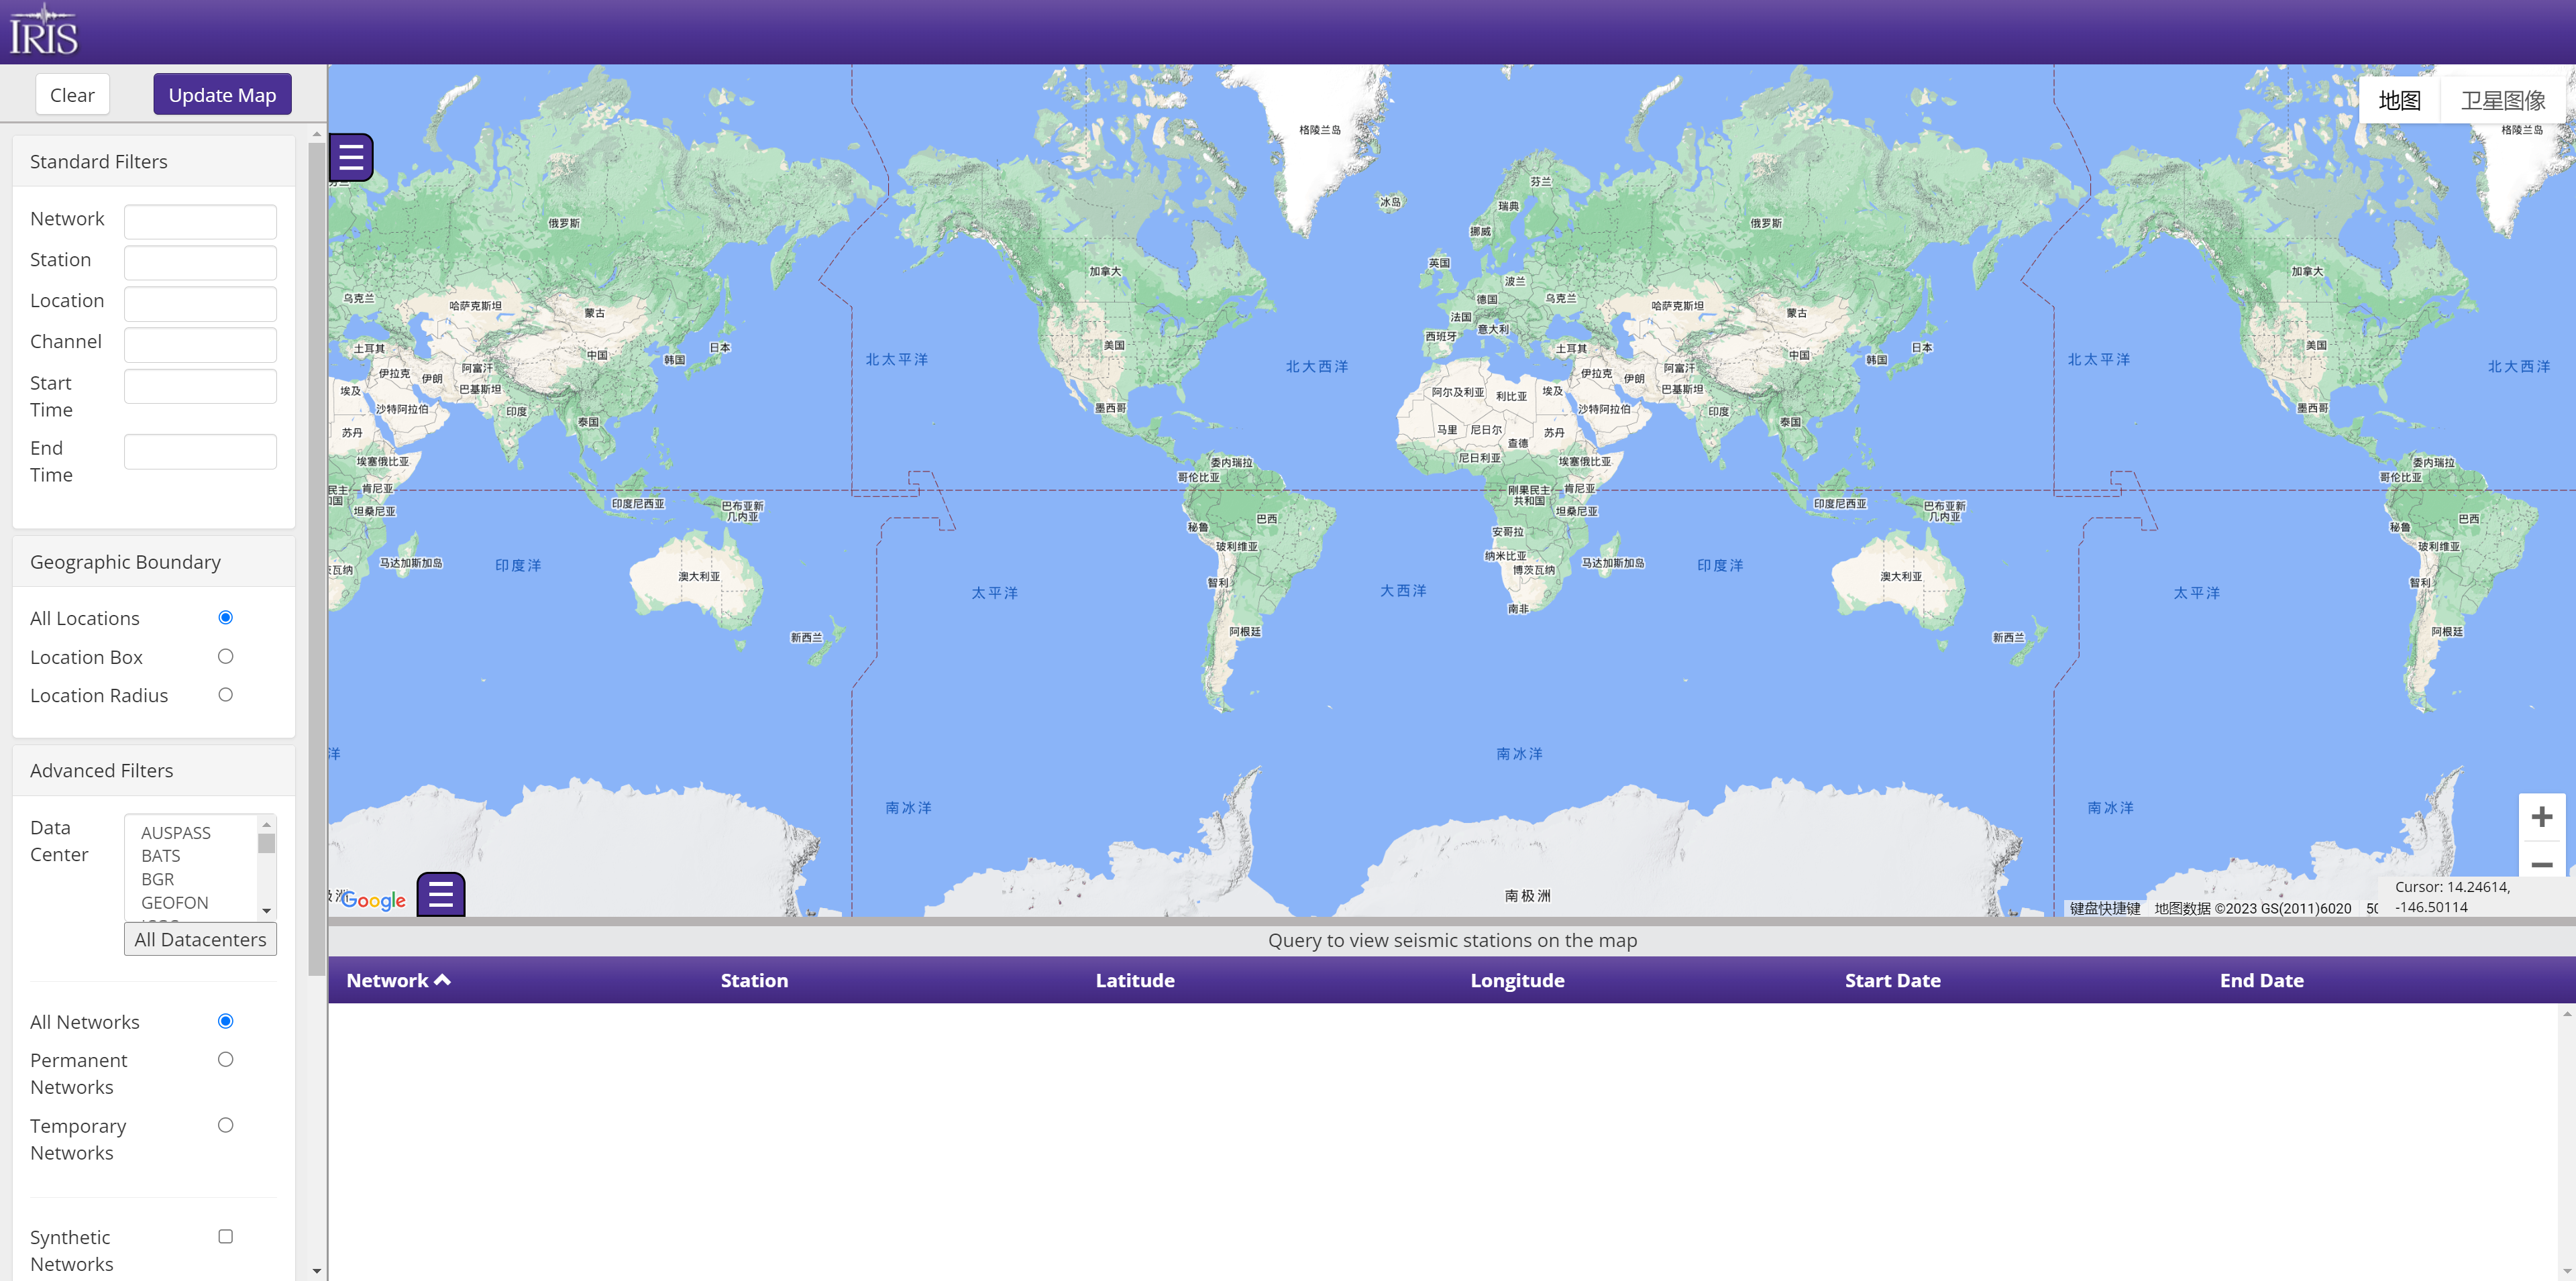Select All Locations radio button
The image size is (2576, 1281).
pos(226,618)
